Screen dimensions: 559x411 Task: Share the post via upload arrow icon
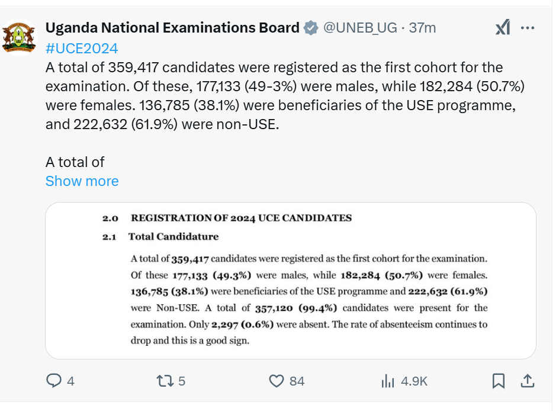tap(527, 381)
